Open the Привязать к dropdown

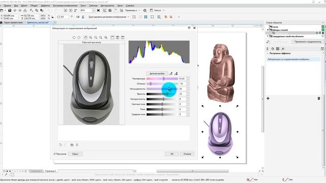click(139, 10)
